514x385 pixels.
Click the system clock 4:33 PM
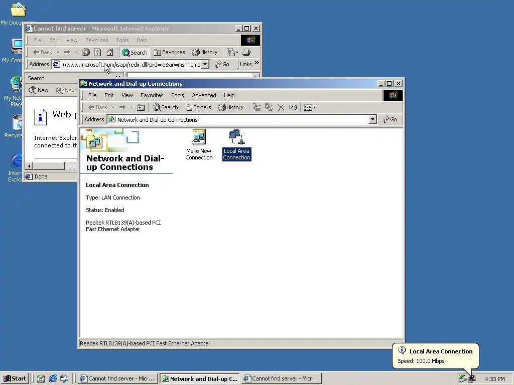pyautogui.click(x=494, y=379)
